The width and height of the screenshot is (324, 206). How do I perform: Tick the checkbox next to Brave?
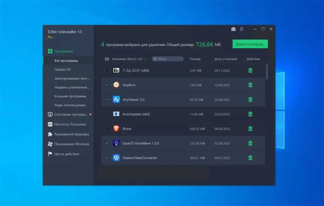coord(107,128)
